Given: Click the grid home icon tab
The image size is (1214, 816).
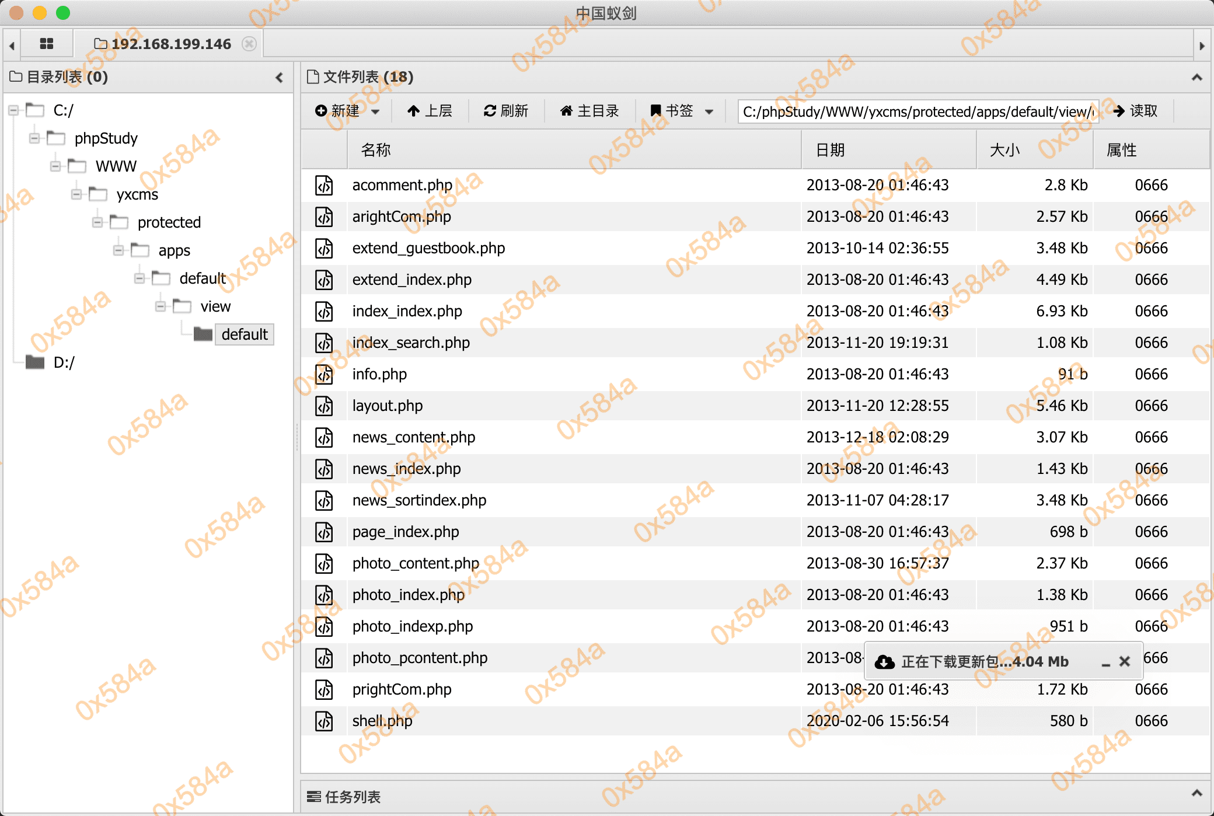Looking at the screenshot, I should coord(47,44).
